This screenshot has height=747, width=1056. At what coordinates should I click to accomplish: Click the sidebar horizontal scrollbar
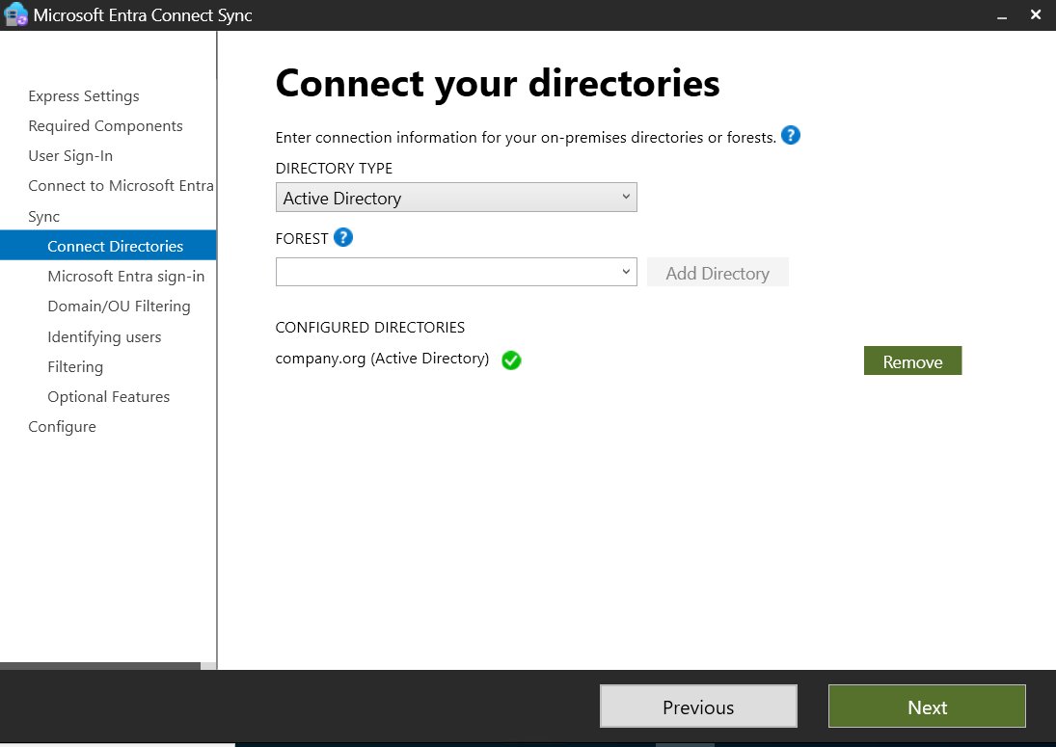(x=100, y=665)
